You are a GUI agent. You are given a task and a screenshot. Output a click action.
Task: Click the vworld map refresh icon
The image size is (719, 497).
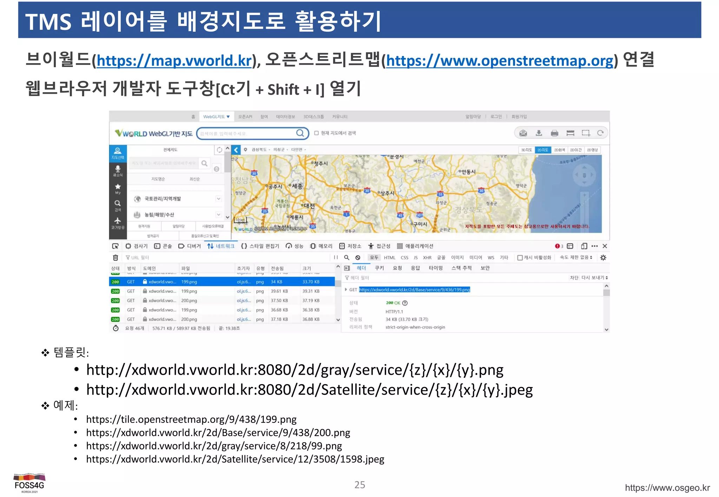(601, 133)
